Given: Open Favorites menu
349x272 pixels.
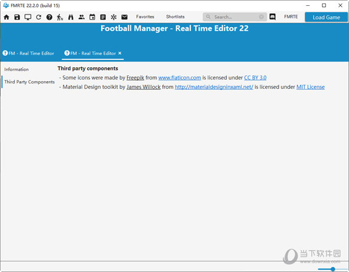Looking at the screenshot, I should coord(145,17).
